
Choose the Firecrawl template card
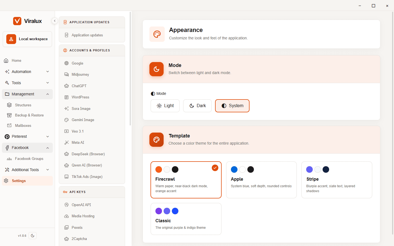coord(186,180)
